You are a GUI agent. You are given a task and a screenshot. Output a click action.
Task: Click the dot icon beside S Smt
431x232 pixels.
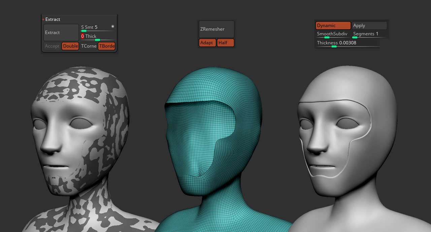tap(112, 27)
